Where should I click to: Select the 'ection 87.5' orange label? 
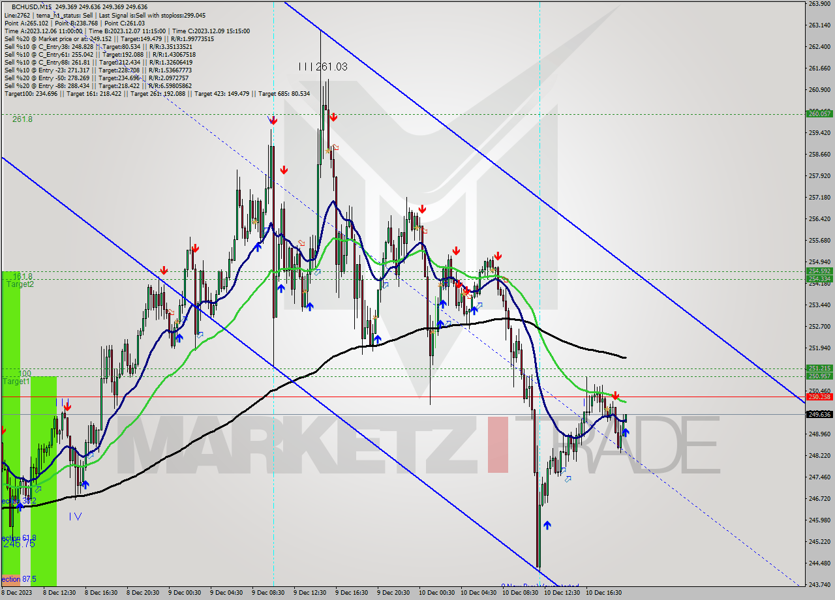[18, 579]
